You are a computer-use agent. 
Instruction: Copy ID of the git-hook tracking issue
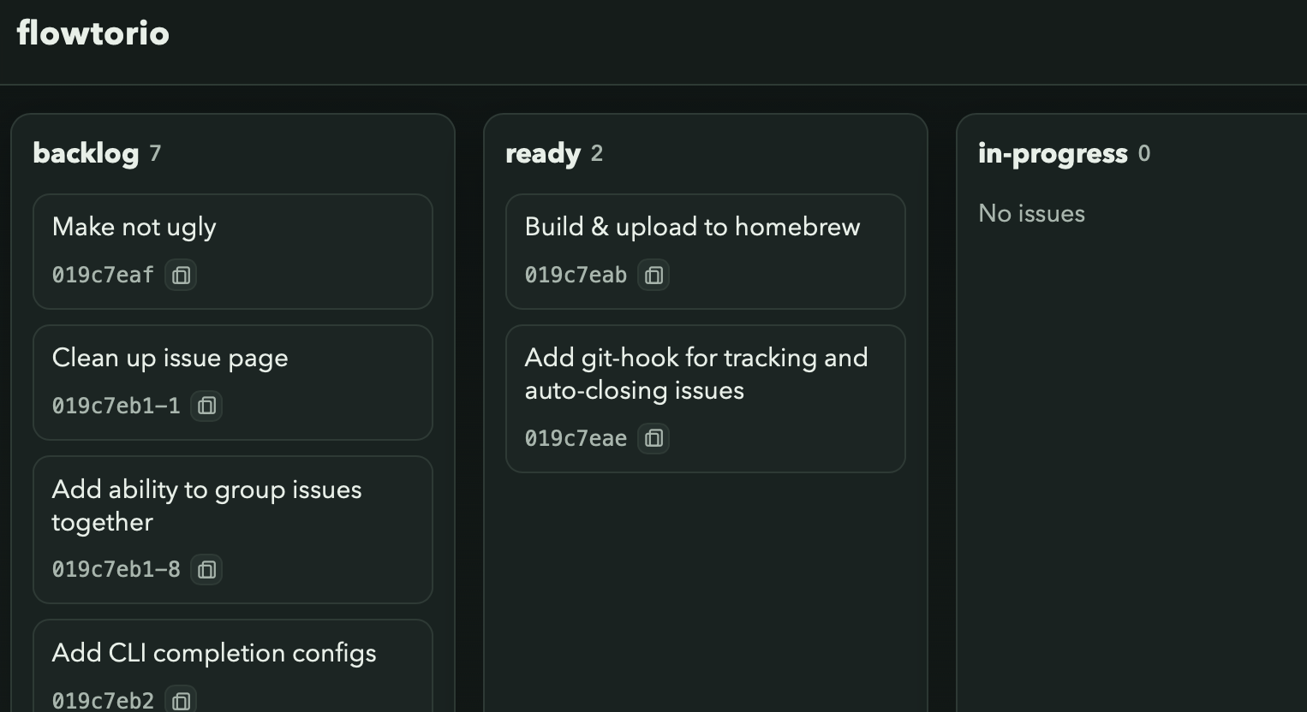[653, 438]
